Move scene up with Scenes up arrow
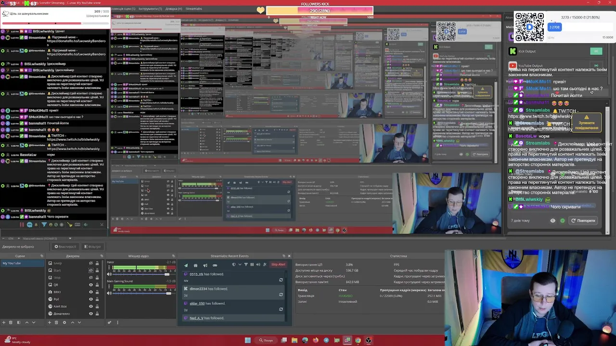The image size is (616, 346). (27, 322)
